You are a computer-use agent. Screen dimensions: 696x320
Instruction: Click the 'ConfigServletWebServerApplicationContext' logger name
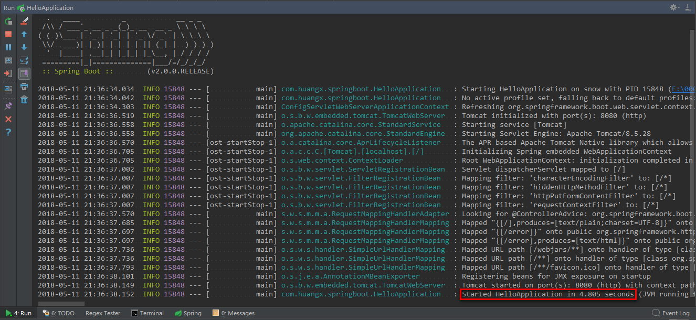pos(365,107)
